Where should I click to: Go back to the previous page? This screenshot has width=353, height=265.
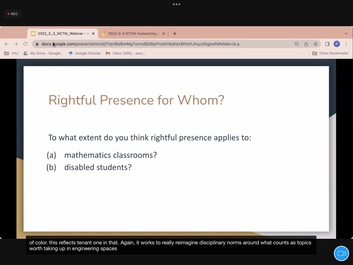tap(6, 44)
